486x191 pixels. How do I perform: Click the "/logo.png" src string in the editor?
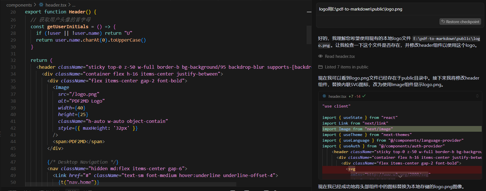click(82, 94)
